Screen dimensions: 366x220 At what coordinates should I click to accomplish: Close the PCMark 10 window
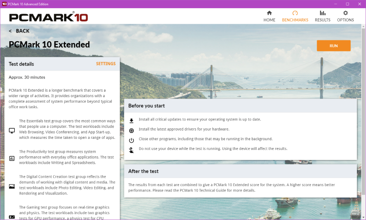360,4
